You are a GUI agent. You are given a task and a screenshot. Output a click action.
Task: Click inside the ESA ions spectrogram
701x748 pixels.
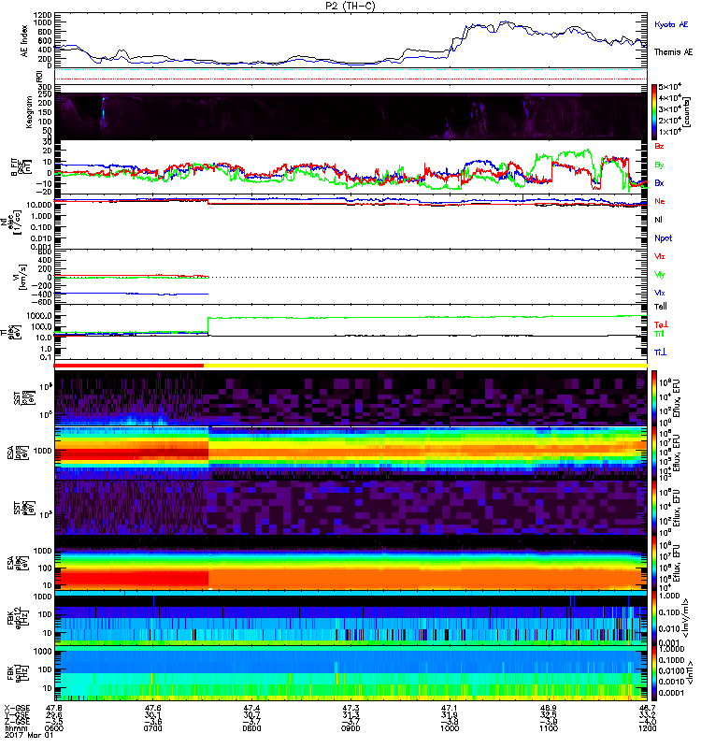[350, 453]
